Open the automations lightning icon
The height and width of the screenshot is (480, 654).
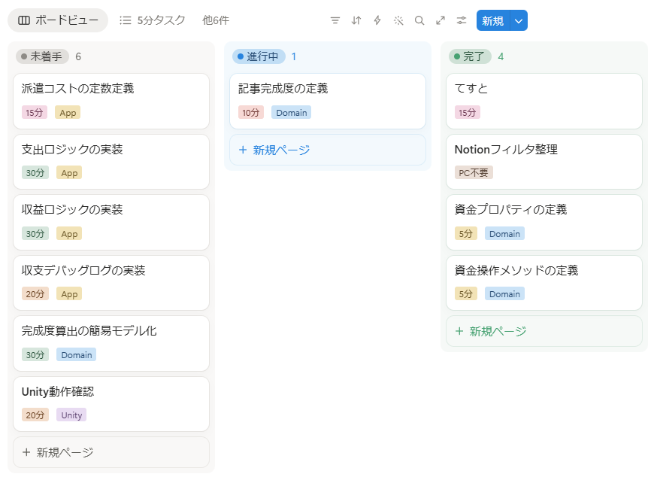click(377, 20)
